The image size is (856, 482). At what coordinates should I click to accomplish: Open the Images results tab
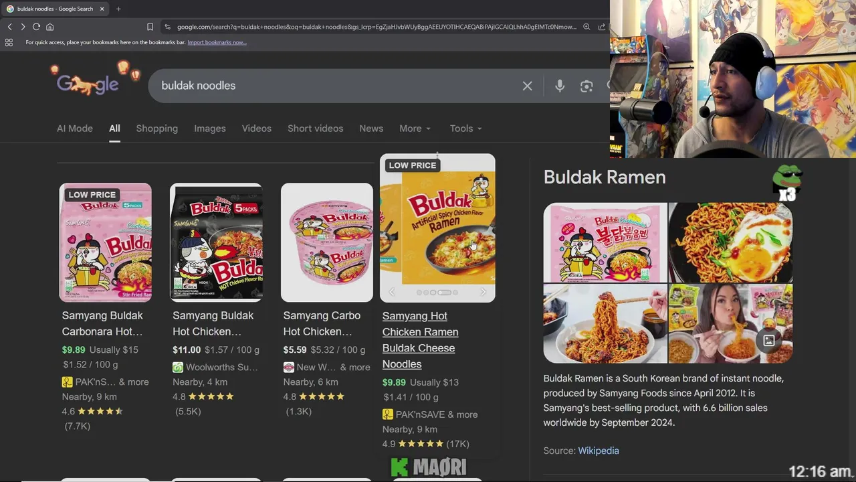pos(210,129)
